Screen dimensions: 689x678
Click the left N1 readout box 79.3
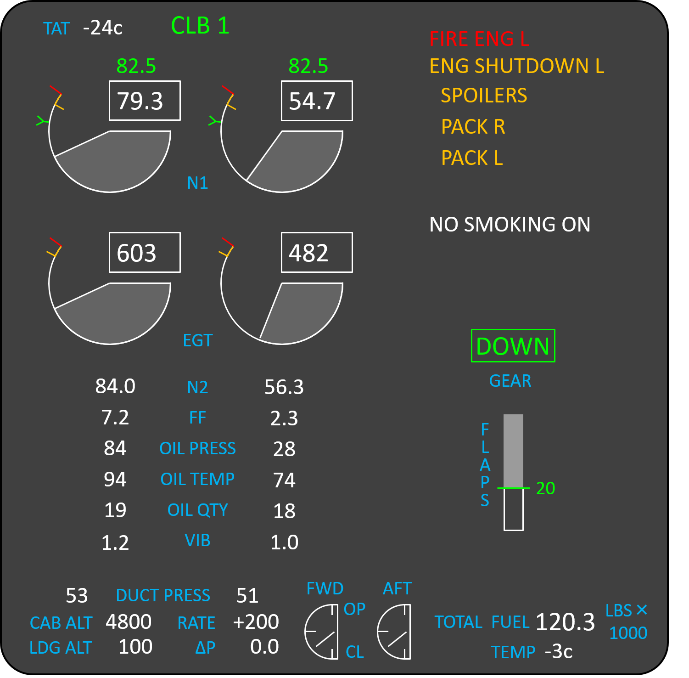tap(145, 101)
